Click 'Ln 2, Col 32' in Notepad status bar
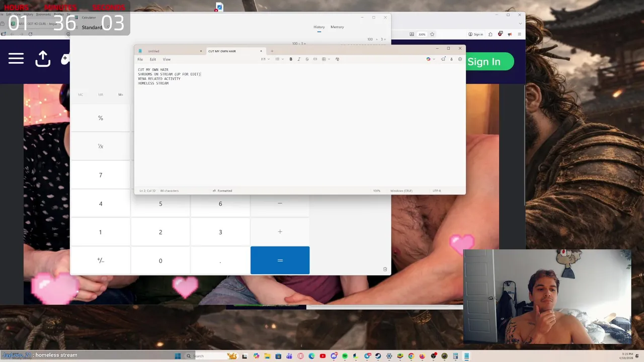This screenshot has width=644, height=362. 147,191
